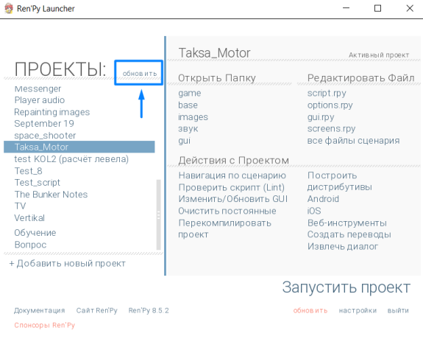Open the Обучение tutorial project
This screenshot has height=339, width=423.
[35, 233]
